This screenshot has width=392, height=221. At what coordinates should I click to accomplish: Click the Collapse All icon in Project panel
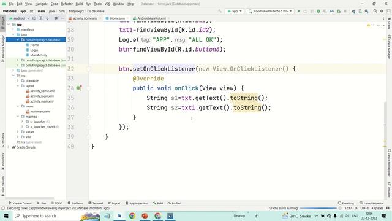click(x=48, y=18)
